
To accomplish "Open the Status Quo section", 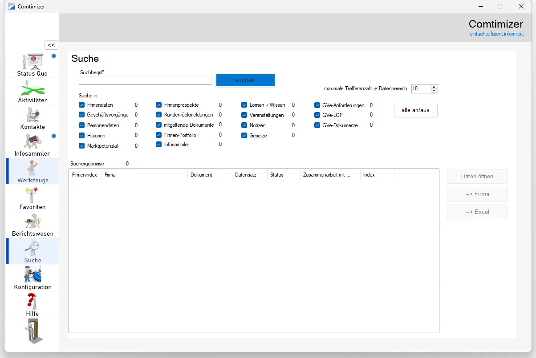I will click(x=32, y=64).
